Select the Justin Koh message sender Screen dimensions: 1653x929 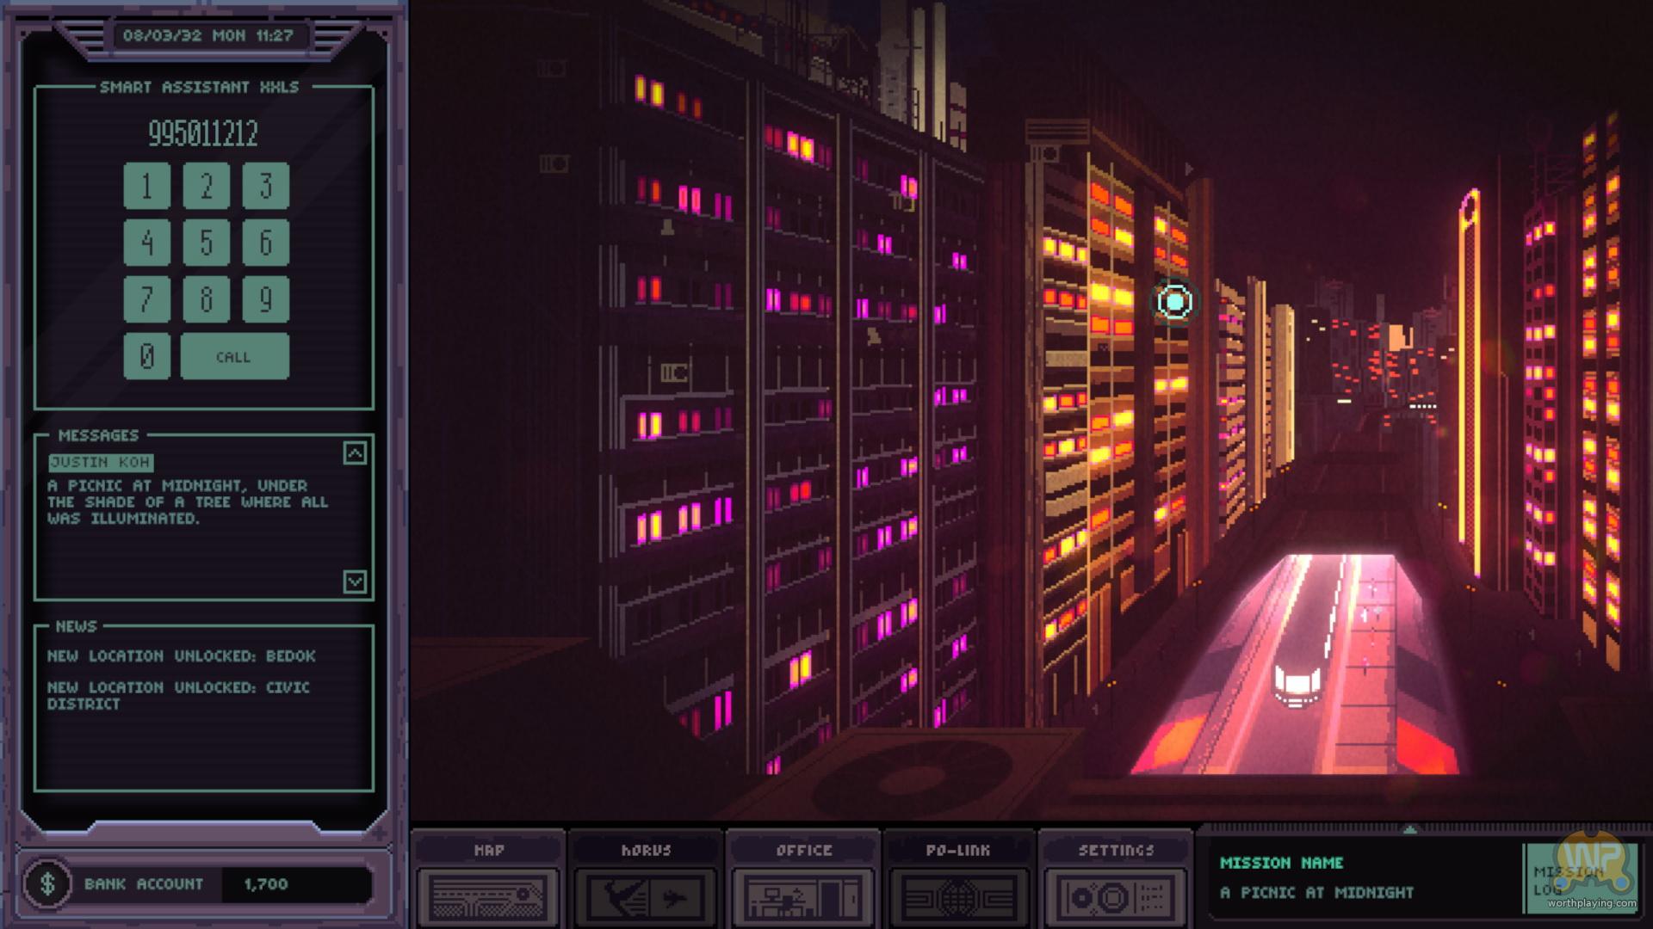[x=101, y=462]
